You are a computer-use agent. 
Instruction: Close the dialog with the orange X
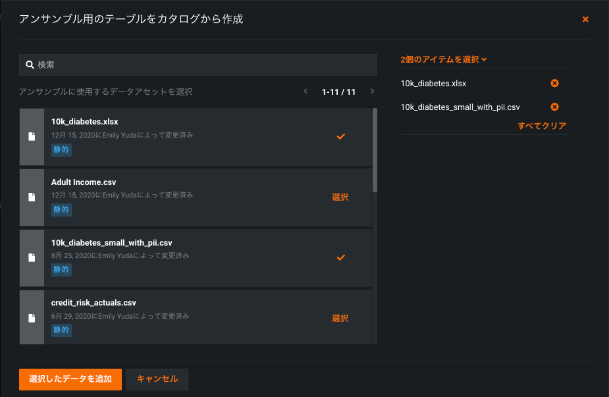585,20
